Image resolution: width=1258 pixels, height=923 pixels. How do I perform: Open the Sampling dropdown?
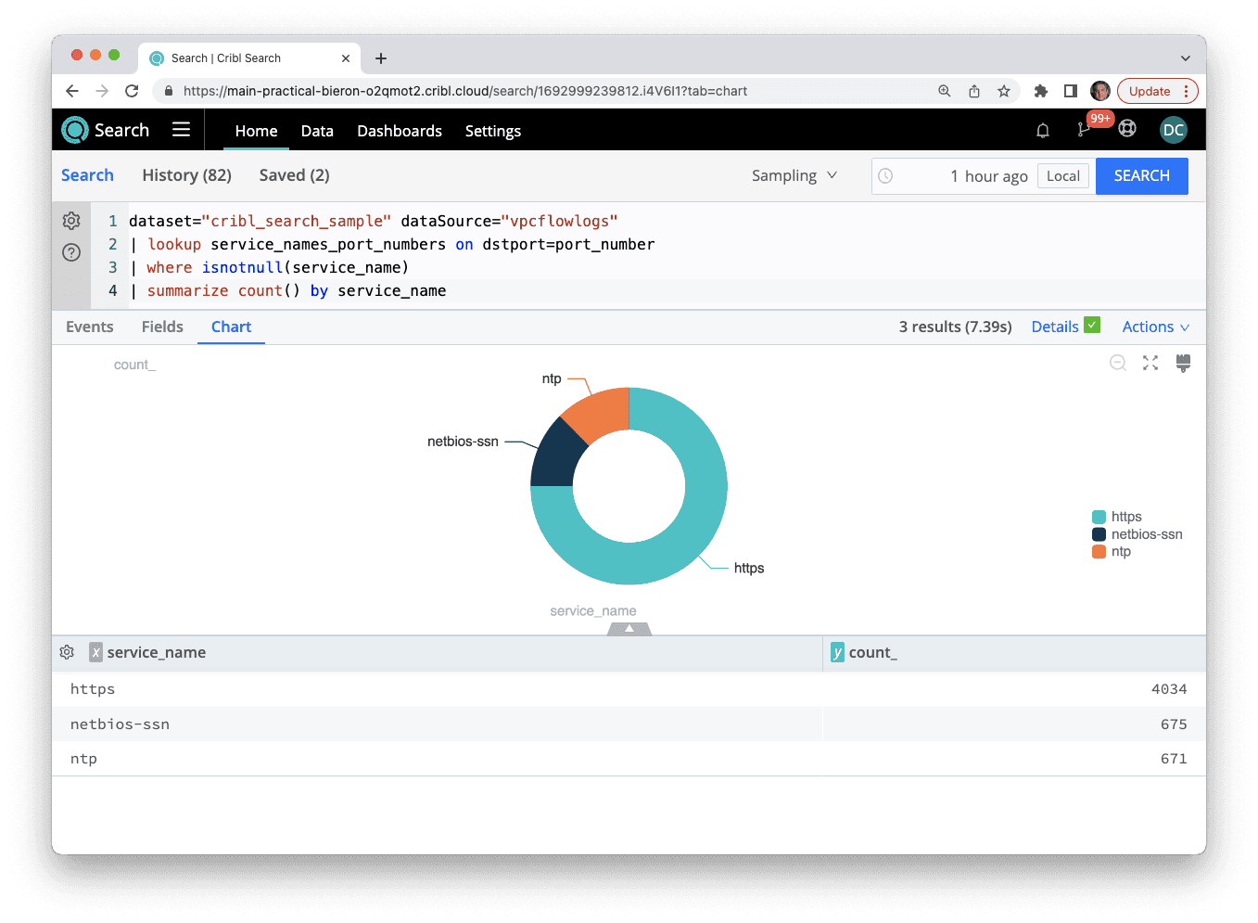pos(794,175)
